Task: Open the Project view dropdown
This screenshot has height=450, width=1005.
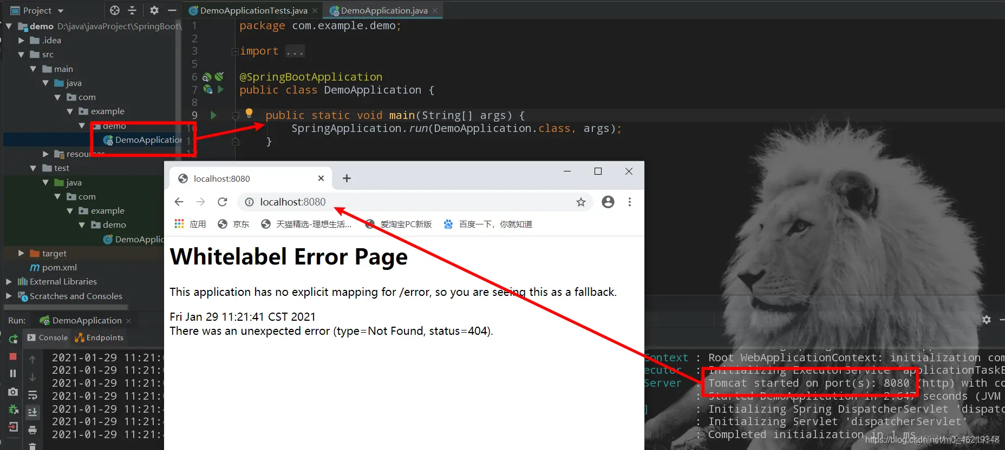Action: pyautogui.click(x=60, y=11)
